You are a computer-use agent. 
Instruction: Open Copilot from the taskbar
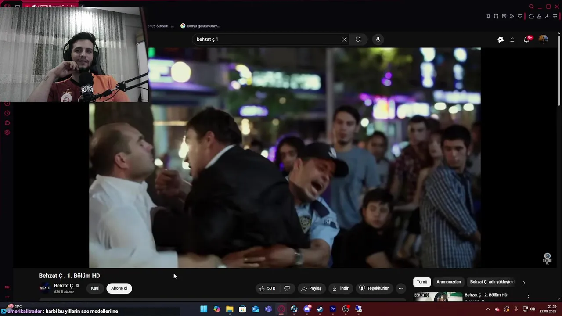coord(216,309)
